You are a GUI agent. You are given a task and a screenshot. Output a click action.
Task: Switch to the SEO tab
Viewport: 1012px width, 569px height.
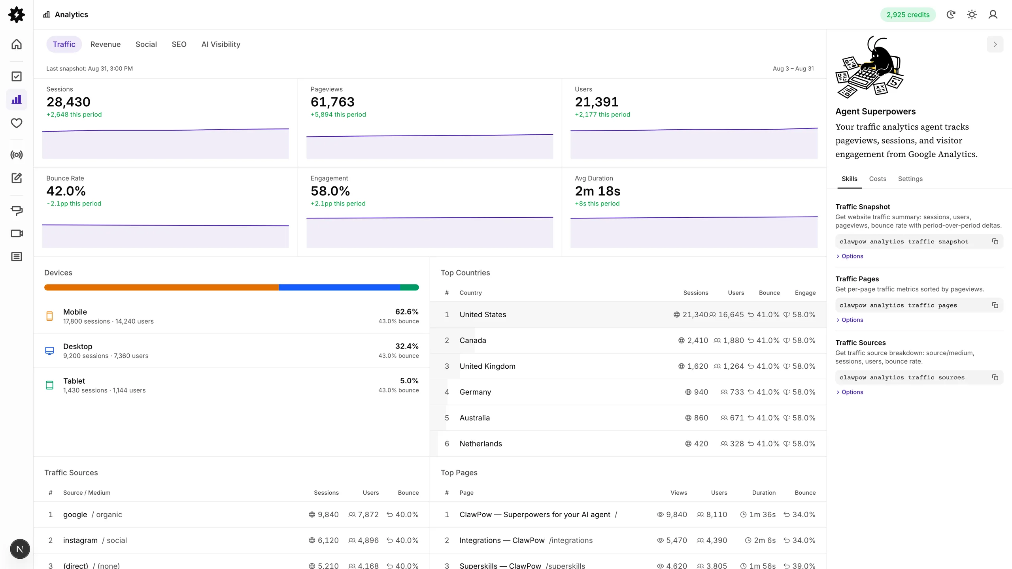179,44
